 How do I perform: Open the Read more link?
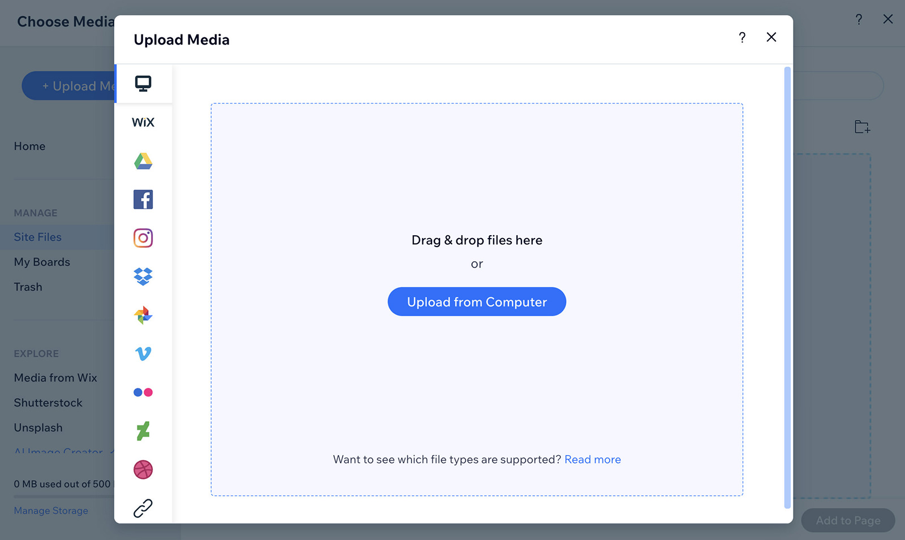click(x=593, y=460)
